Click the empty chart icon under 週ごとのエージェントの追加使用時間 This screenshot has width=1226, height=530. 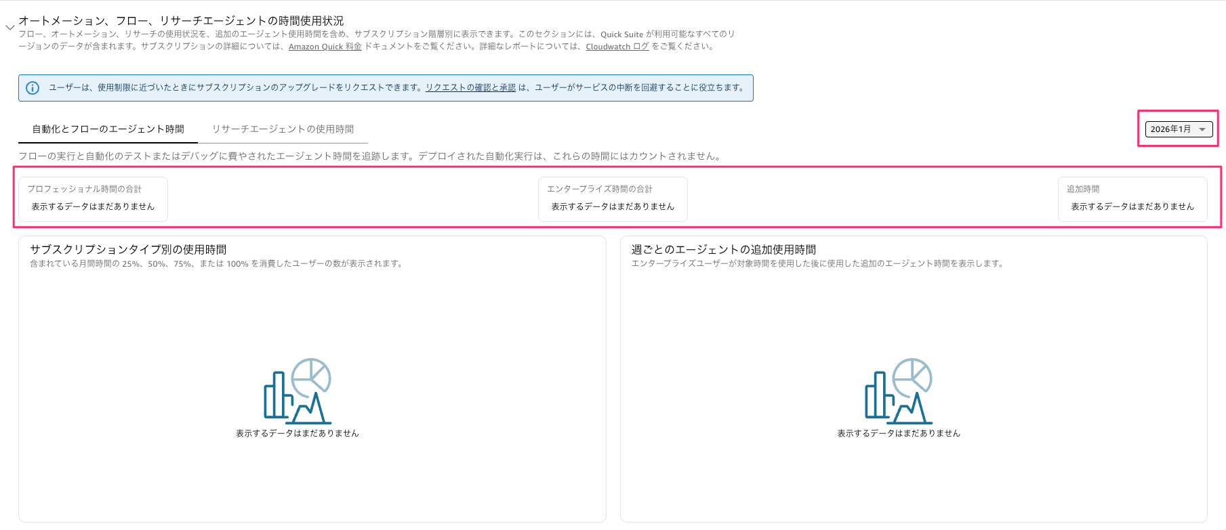pos(899,391)
